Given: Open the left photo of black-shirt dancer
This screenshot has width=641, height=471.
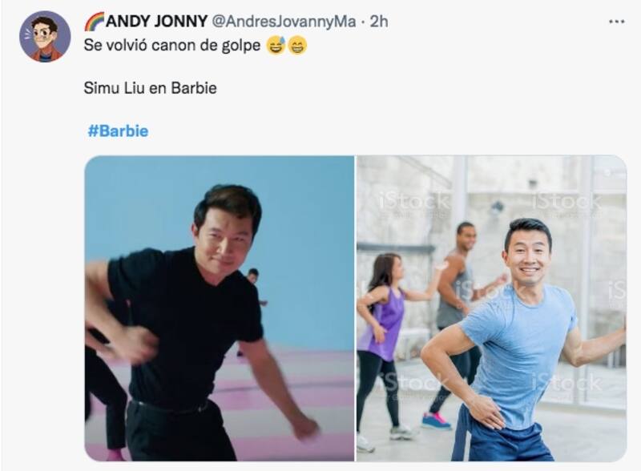Looking at the screenshot, I should [x=220, y=308].
